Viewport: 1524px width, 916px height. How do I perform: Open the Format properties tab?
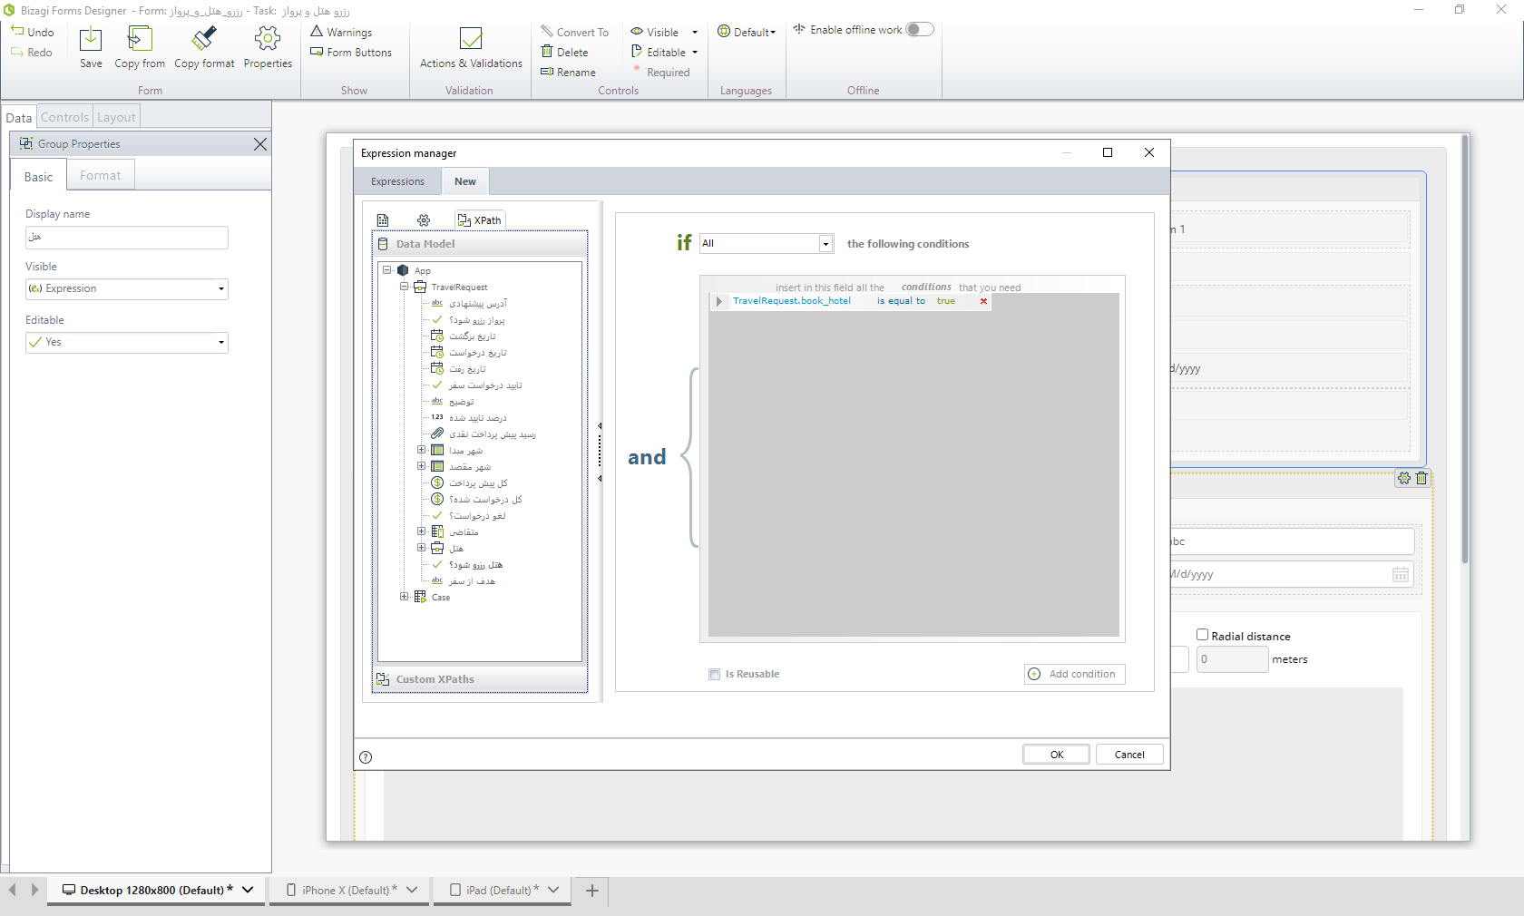click(x=100, y=175)
